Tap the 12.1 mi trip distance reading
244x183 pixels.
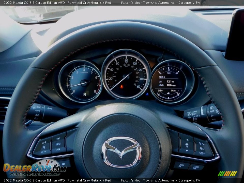[170, 81]
